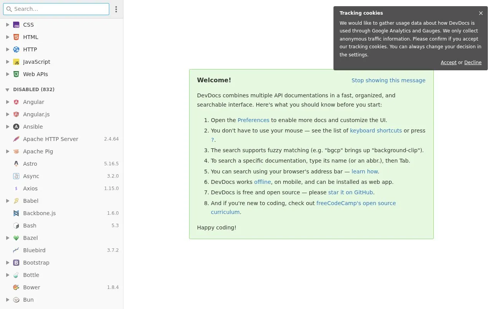494x309 pixels.
Task: Click the HTTP globe icon
Action: 16,49
